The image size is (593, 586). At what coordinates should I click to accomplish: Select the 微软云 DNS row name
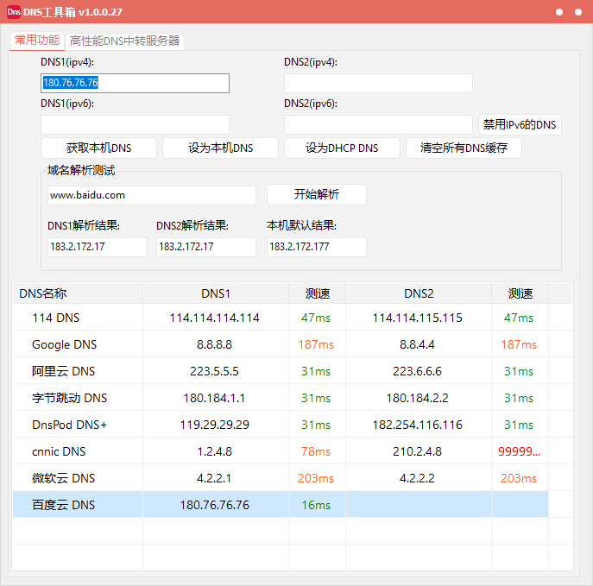point(63,478)
